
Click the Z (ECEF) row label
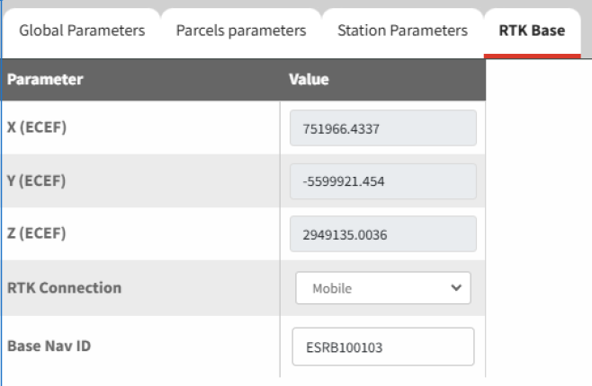coord(38,234)
